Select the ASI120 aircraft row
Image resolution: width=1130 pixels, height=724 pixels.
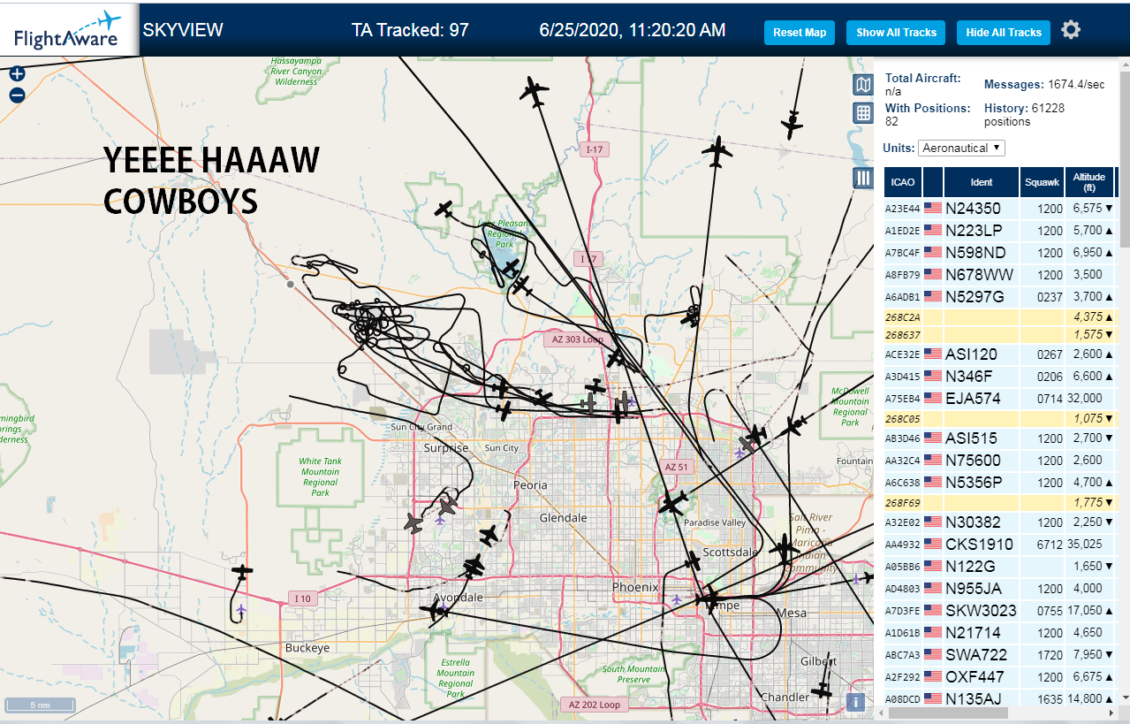point(1002,354)
